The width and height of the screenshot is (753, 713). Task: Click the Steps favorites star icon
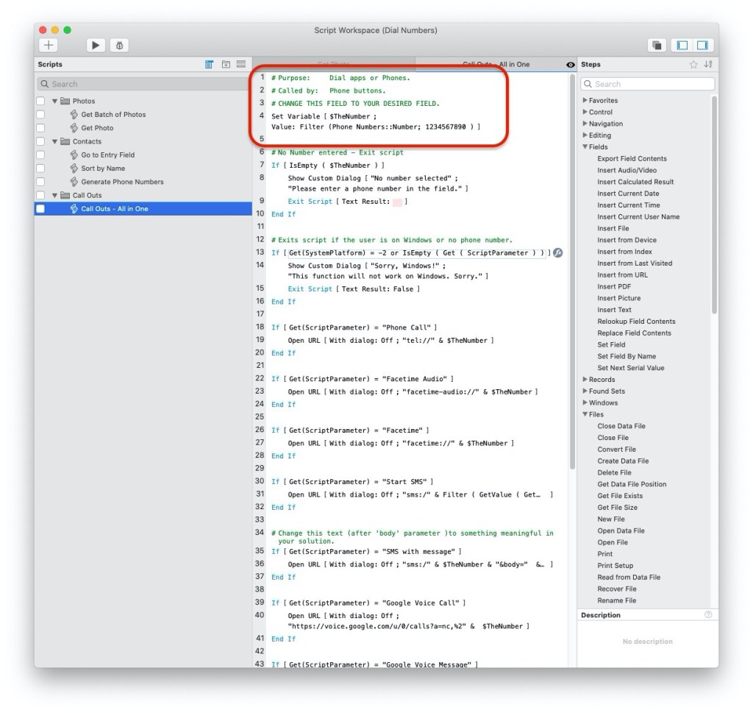pyautogui.click(x=693, y=65)
